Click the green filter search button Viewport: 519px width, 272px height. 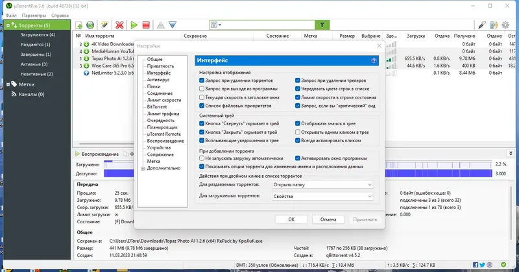point(322,25)
